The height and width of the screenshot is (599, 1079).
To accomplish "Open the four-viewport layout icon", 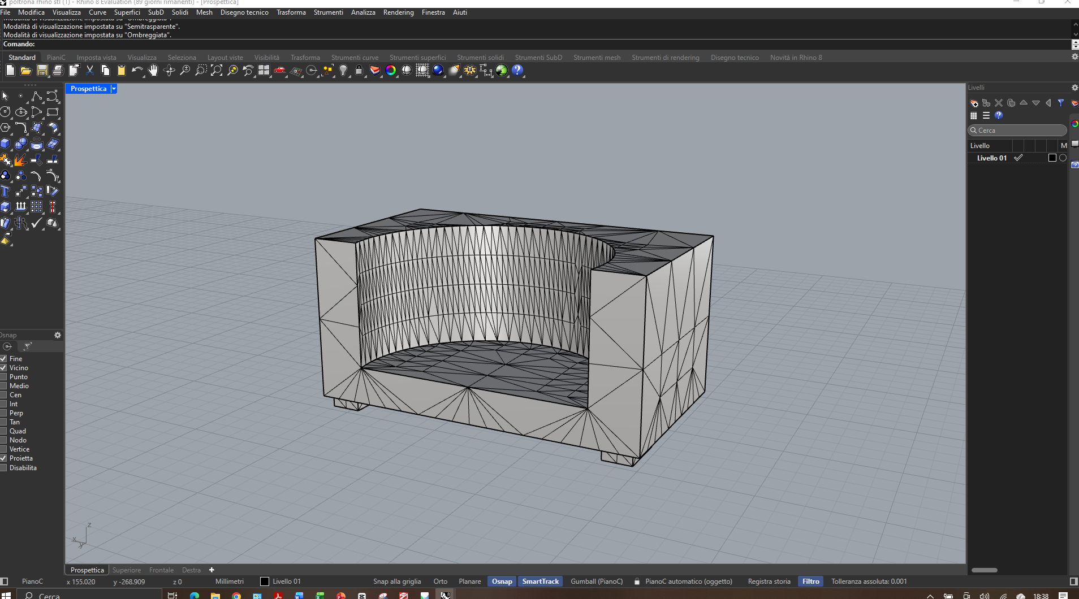I will (x=264, y=71).
